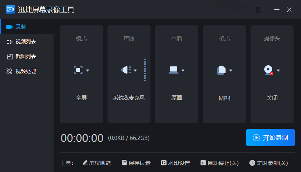Open the 保存目录 setting

point(136,163)
